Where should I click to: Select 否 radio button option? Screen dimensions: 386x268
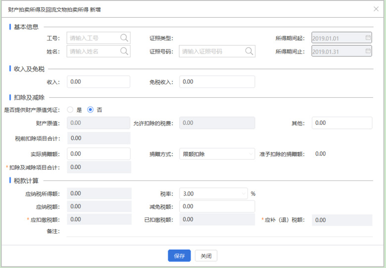(x=91, y=110)
